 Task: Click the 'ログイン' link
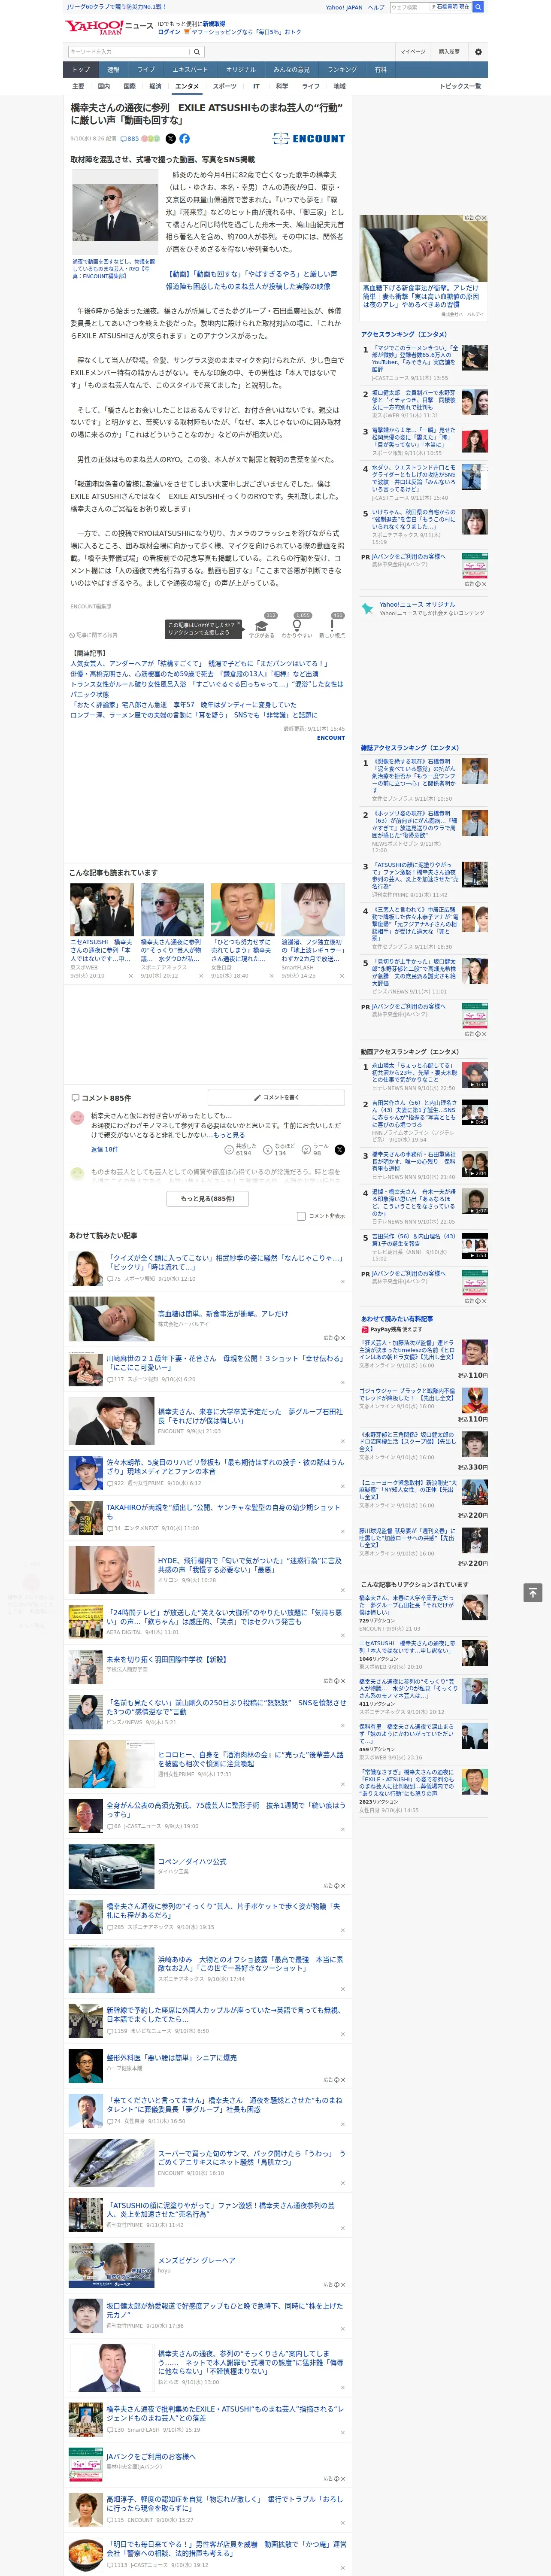[x=169, y=32]
